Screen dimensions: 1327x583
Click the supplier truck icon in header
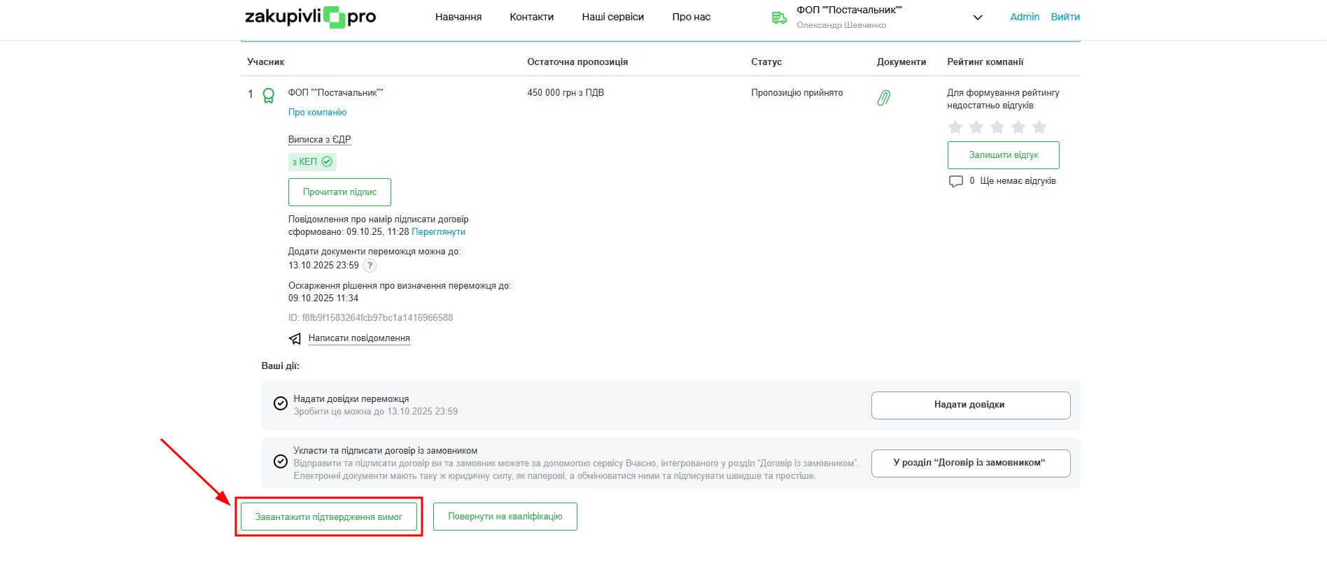click(x=779, y=17)
